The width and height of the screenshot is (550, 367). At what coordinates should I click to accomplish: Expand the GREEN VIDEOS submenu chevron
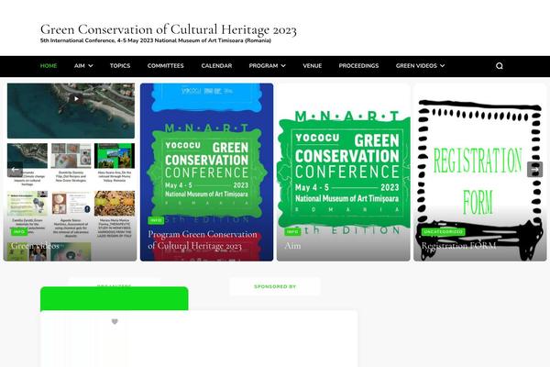pyautogui.click(x=443, y=66)
